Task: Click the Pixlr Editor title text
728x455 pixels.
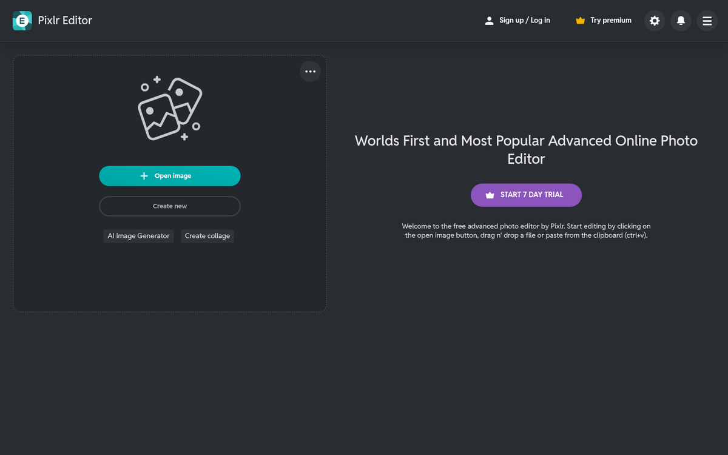Action: 65,21
